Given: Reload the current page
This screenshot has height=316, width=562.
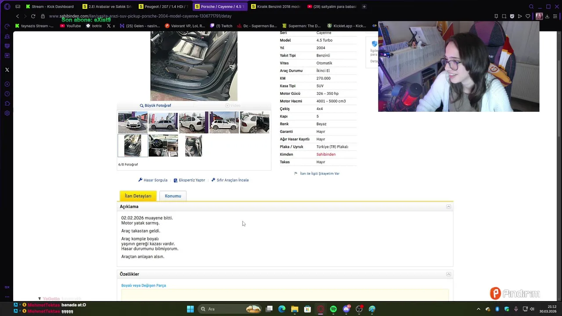Looking at the screenshot, I should click(33, 16).
